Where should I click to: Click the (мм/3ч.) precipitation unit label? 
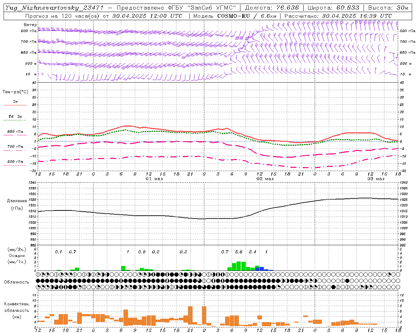[17, 249]
